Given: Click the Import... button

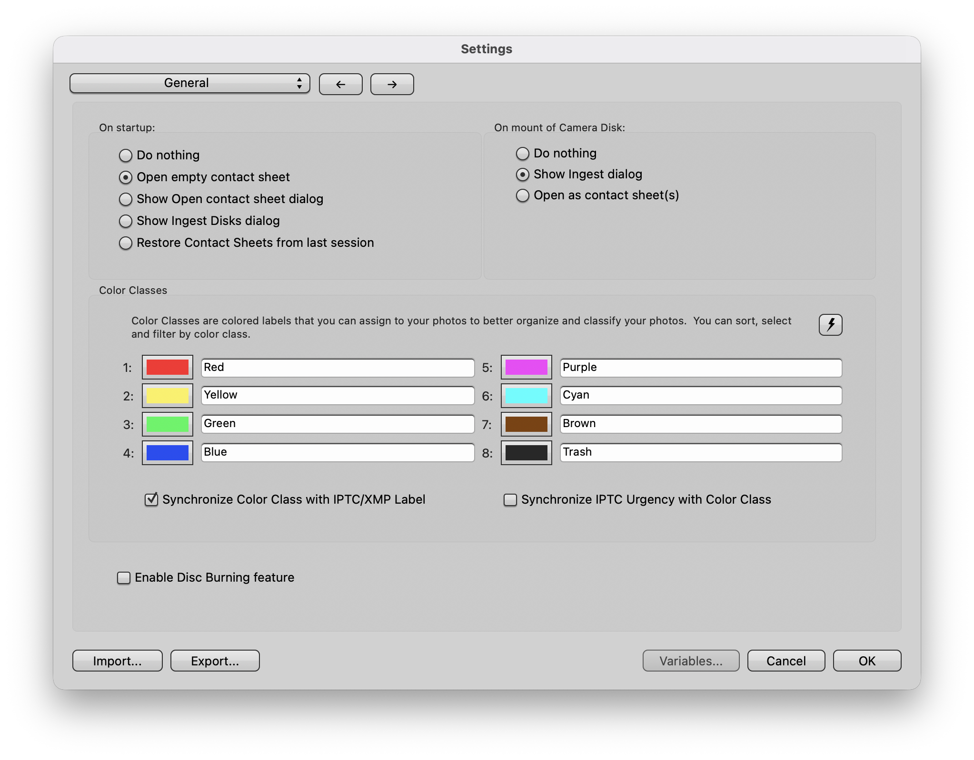Looking at the screenshot, I should (x=117, y=661).
